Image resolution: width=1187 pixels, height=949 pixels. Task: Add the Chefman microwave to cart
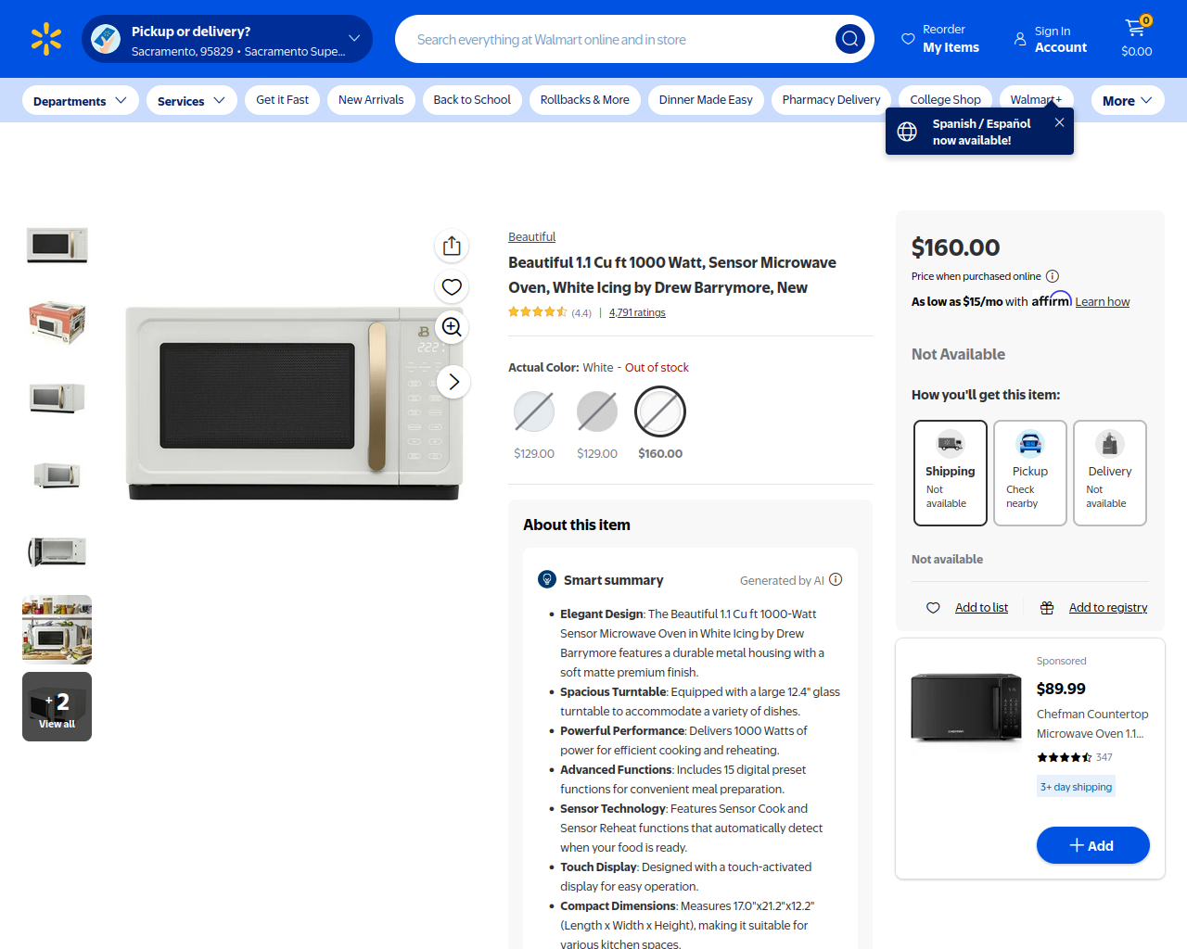pos(1093,845)
